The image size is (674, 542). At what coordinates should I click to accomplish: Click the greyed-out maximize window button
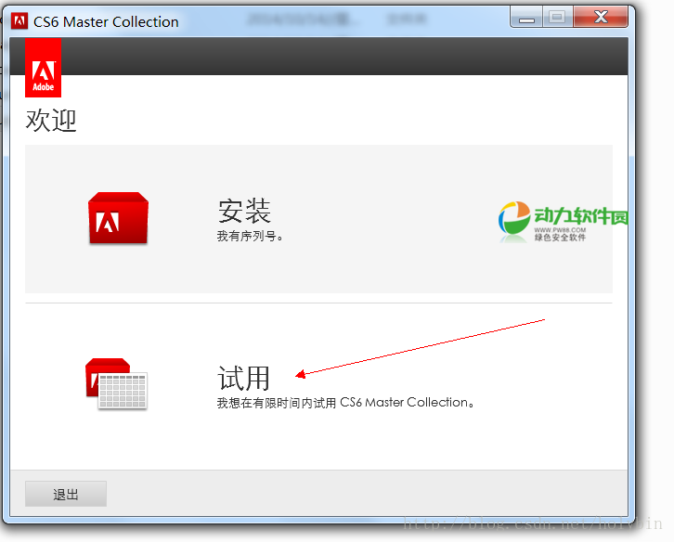click(x=557, y=17)
